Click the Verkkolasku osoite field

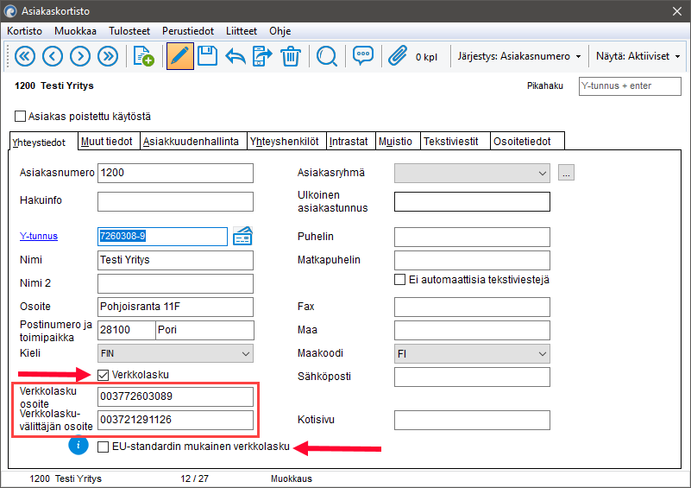[175, 396]
